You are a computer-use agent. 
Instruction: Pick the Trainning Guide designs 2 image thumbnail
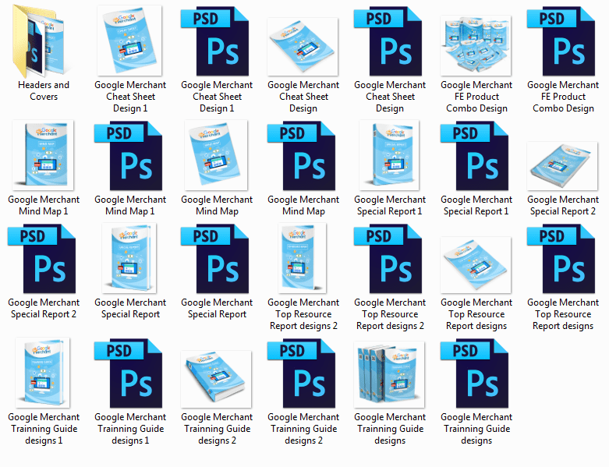coord(217,378)
